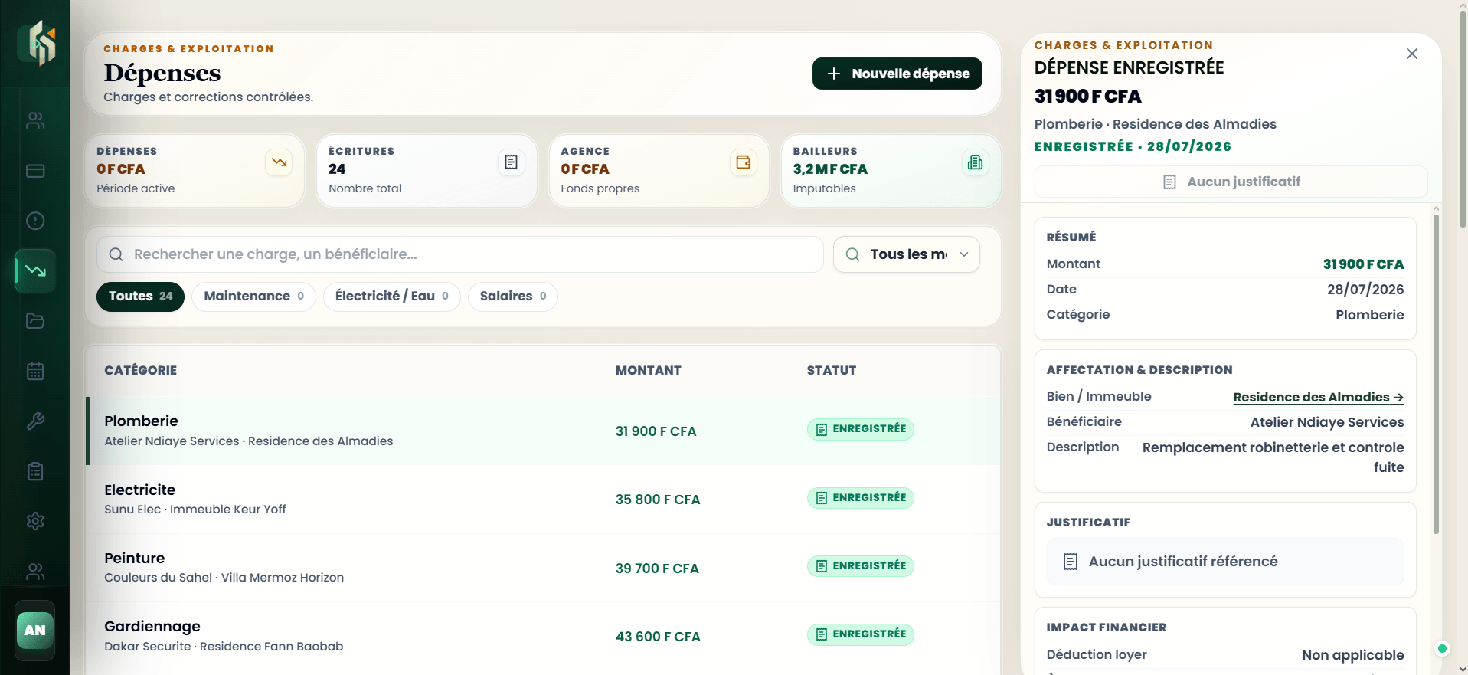1468x675 pixels.
Task: Click Enregistrée badge on Gardiennage row
Action: (860, 634)
